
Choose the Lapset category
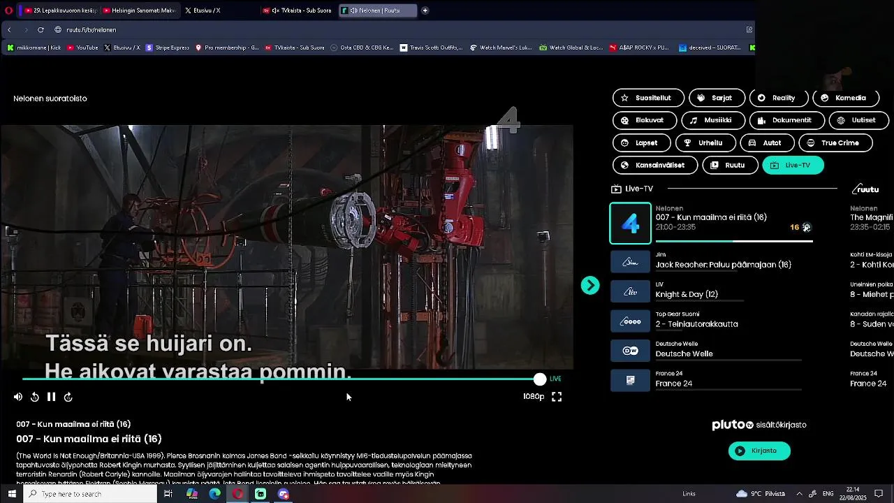point(642,143)
